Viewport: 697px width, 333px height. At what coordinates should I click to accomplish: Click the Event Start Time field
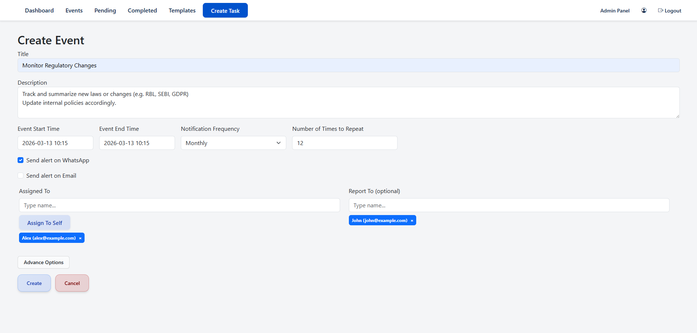55,143
